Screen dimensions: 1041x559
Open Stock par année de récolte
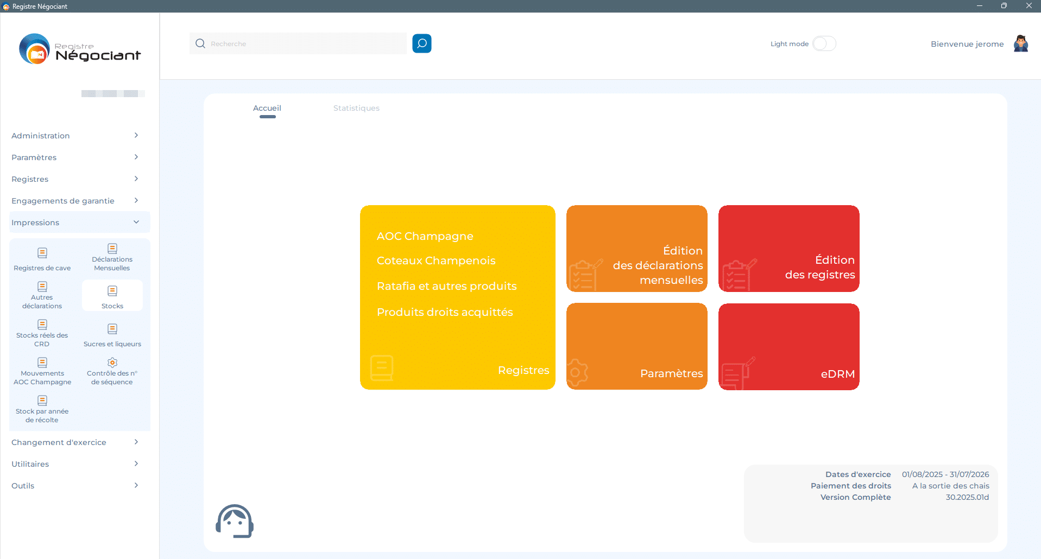point(42,401)
